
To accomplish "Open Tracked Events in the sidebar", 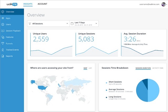I will (12, 50).
